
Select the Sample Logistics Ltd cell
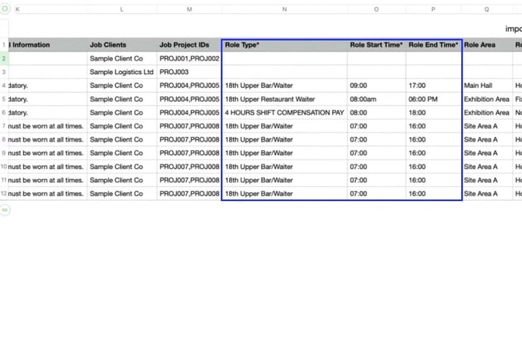pyautogui.click(x=122, y=72)
